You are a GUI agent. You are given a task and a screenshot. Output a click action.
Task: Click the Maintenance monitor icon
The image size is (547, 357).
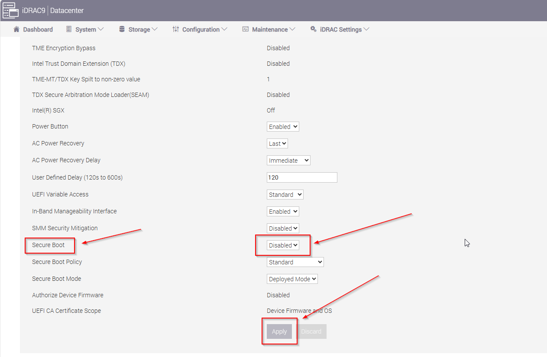point(246,29)
